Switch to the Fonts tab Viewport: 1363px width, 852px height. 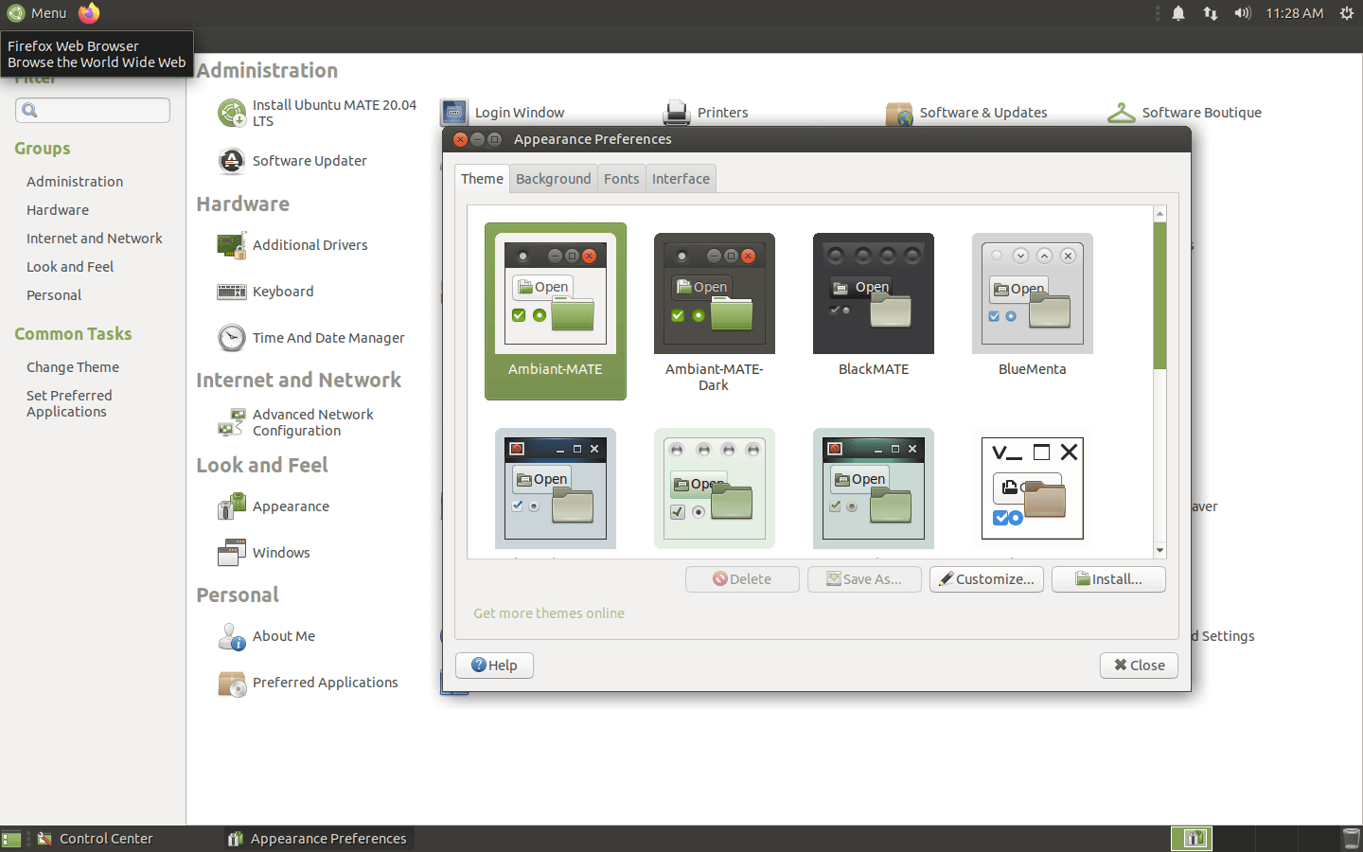click(622, 179)
